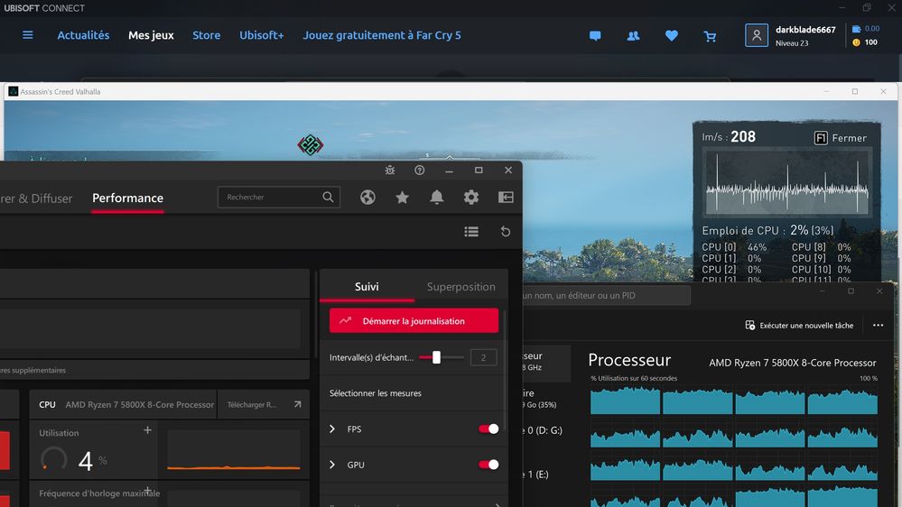The height and width of the screenshot is (507, 902).
Task: Click the AMD Ryzen 7 5800X label in Task Manager
Action: 792,363
